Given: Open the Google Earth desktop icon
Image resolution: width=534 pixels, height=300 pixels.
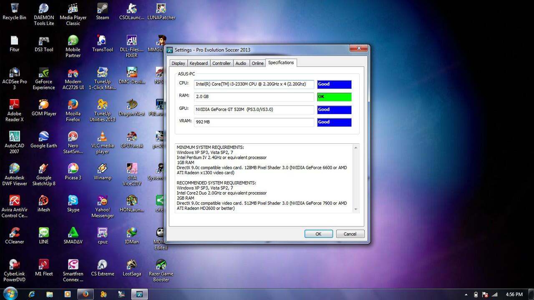Looking at the screenshot, I should [x=44, y=140].
